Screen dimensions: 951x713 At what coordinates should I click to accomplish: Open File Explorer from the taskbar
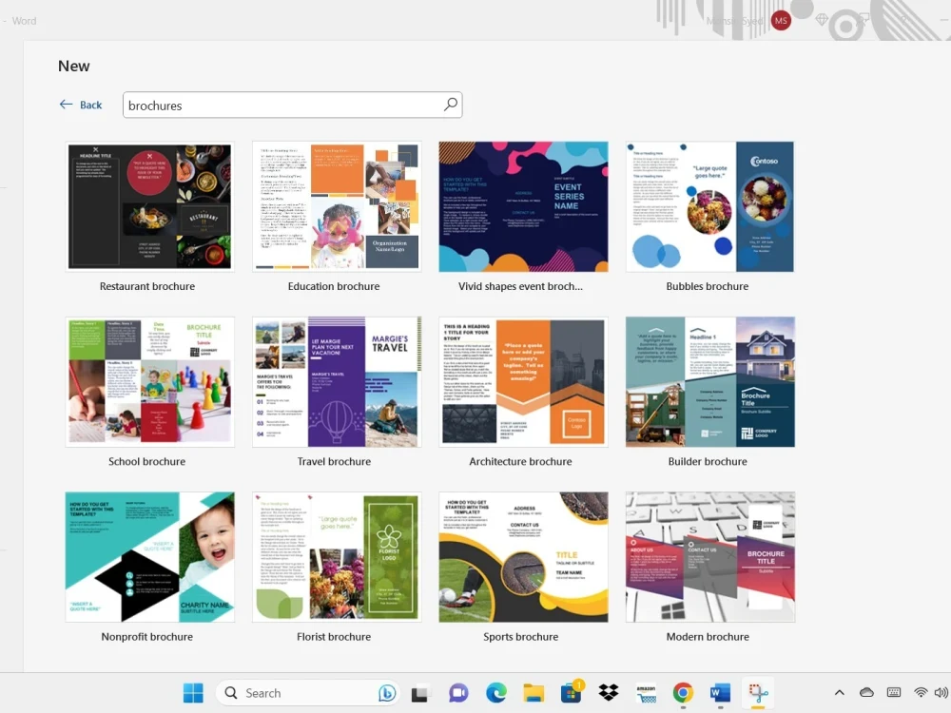(533, 693)
